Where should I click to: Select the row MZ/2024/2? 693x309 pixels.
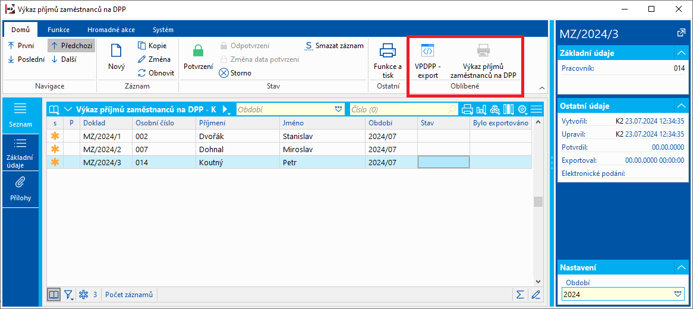[x=289, y=149]
